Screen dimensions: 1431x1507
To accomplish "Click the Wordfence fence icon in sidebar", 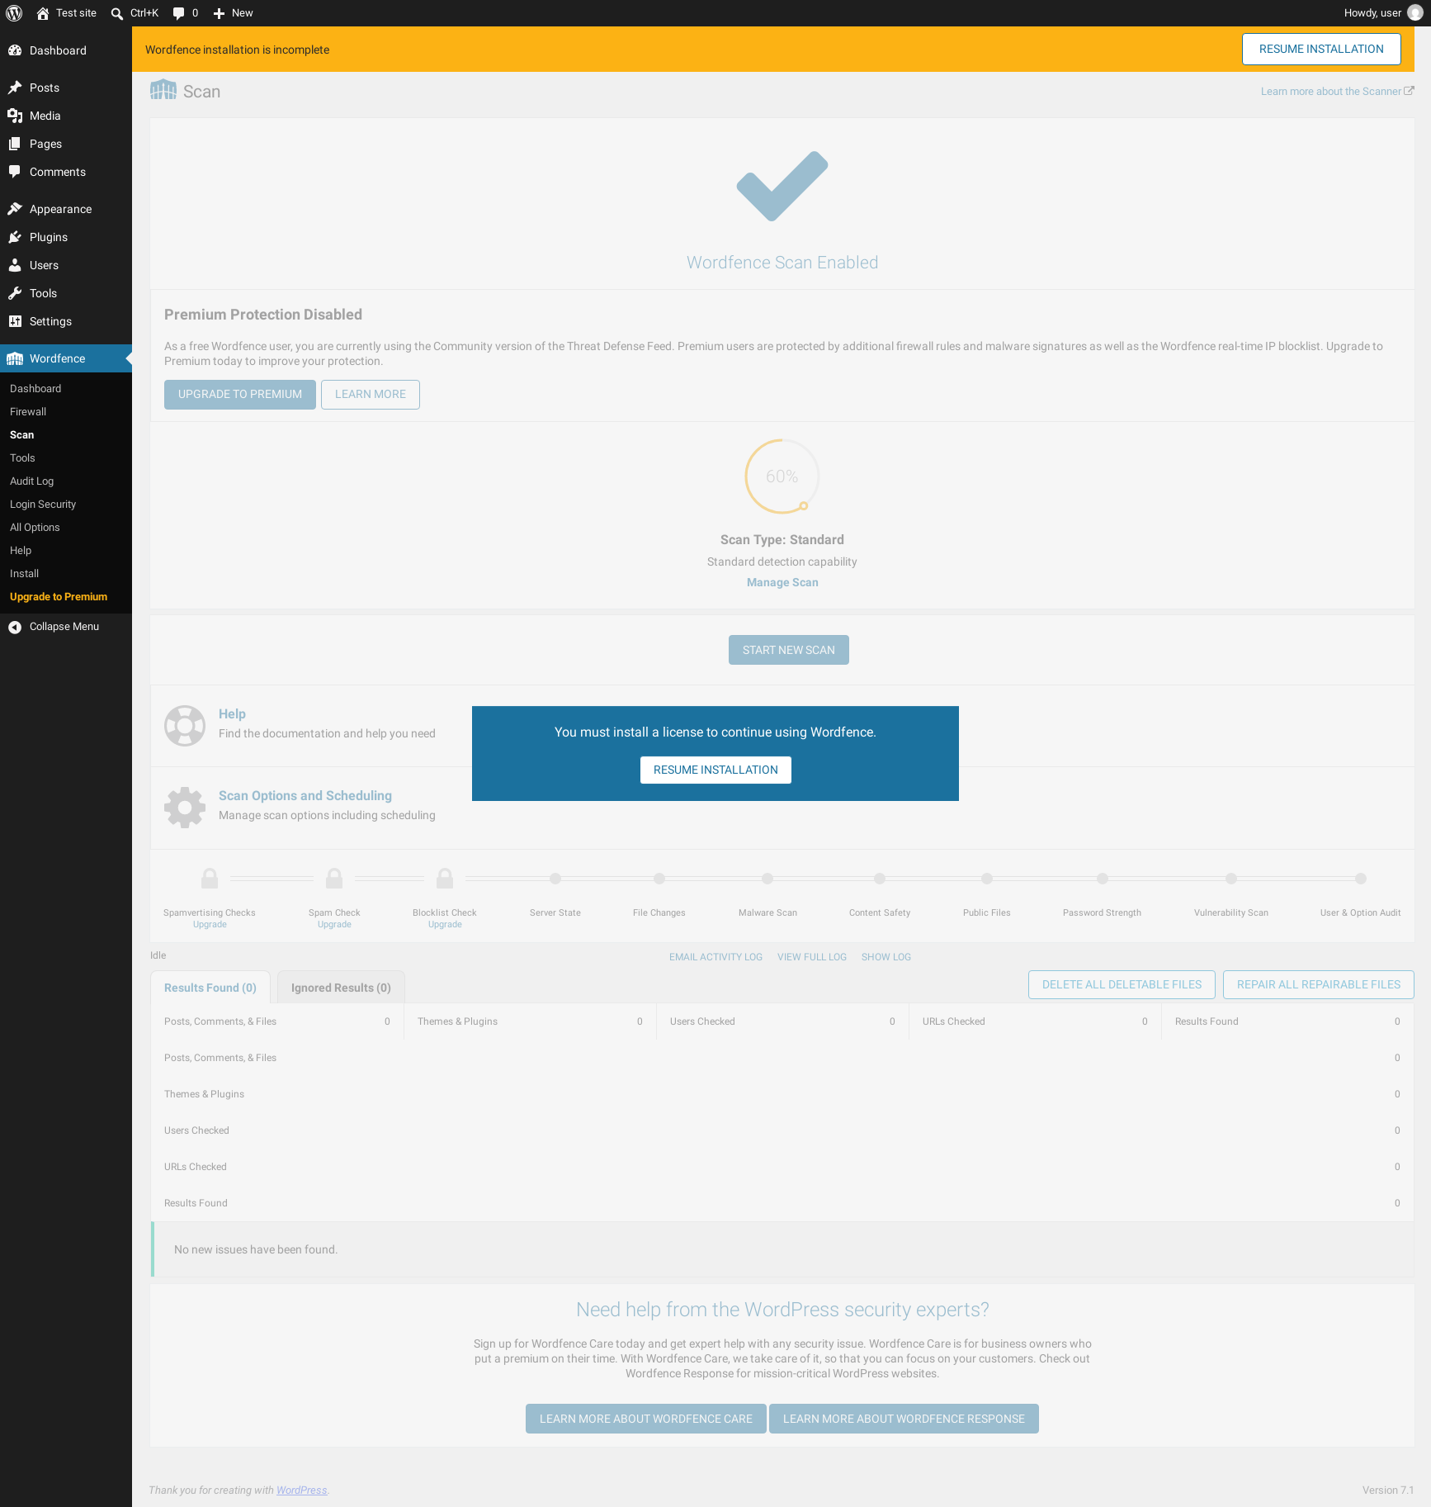I will (x=15, y=358).
